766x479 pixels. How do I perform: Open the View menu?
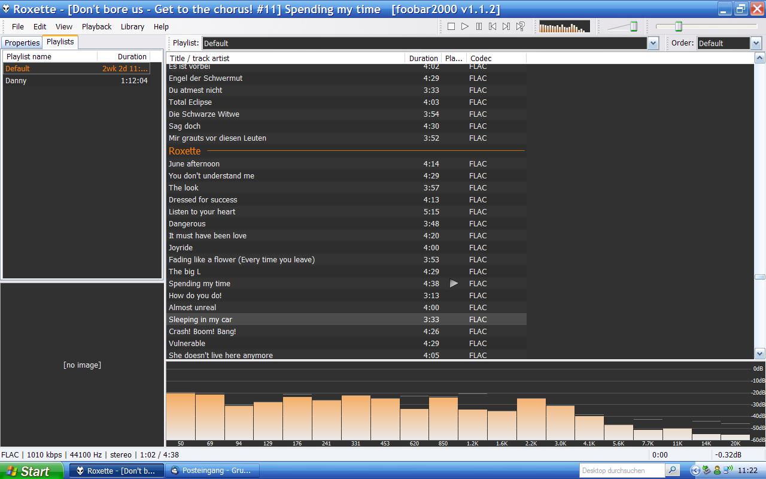click(64, 26)
